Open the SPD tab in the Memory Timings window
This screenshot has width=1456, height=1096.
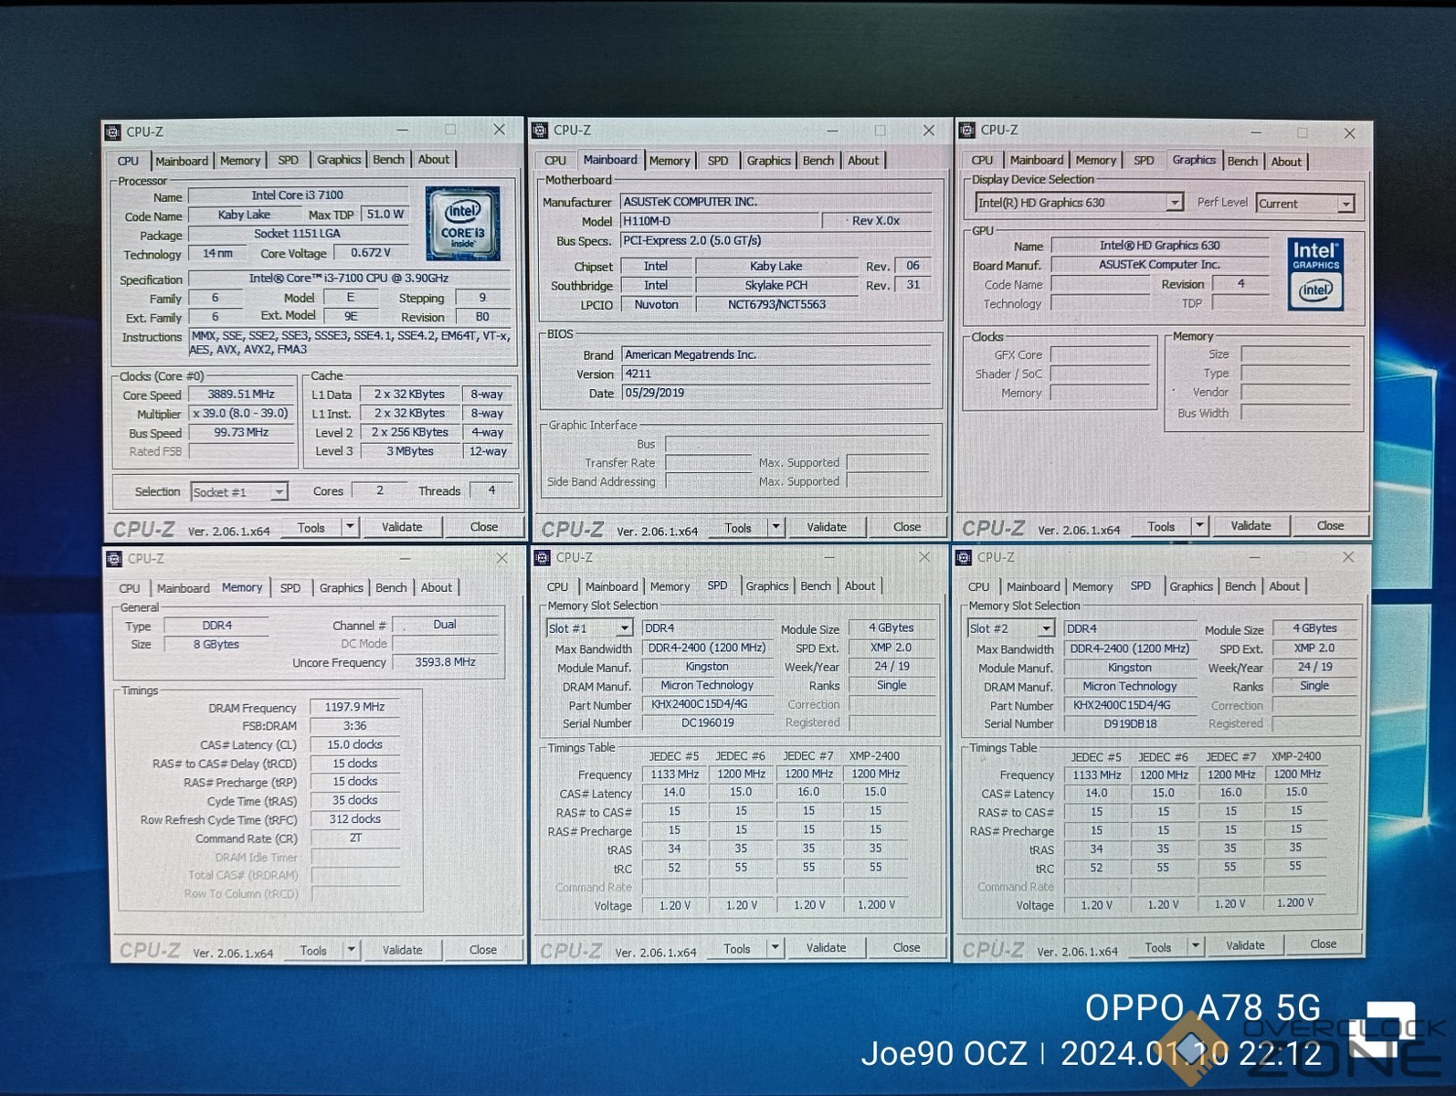[x=290, y=588]
